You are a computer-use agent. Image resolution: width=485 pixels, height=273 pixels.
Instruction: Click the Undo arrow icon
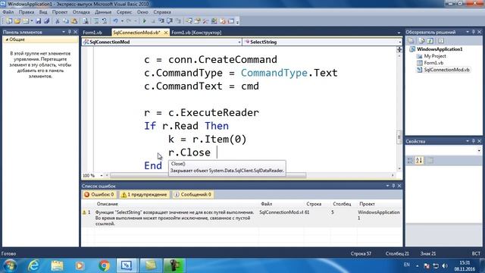115,21
